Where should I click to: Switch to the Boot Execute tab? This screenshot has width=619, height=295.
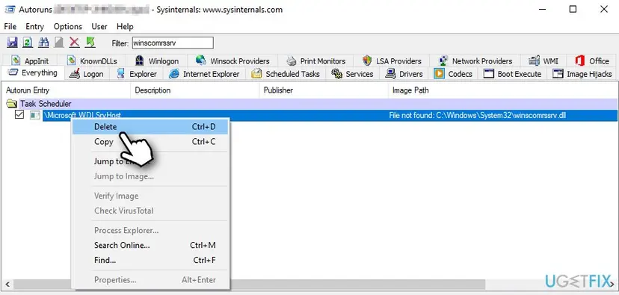512,74
